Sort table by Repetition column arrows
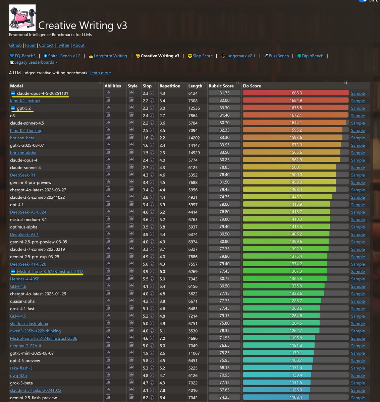 pos(183,83)
